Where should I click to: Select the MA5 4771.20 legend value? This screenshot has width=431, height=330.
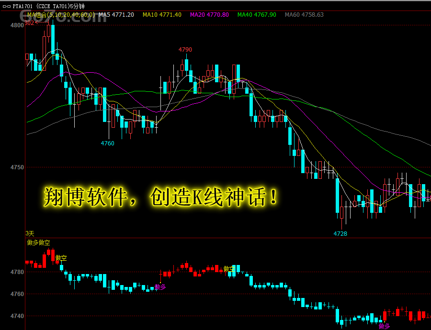[x=116, y=15]
